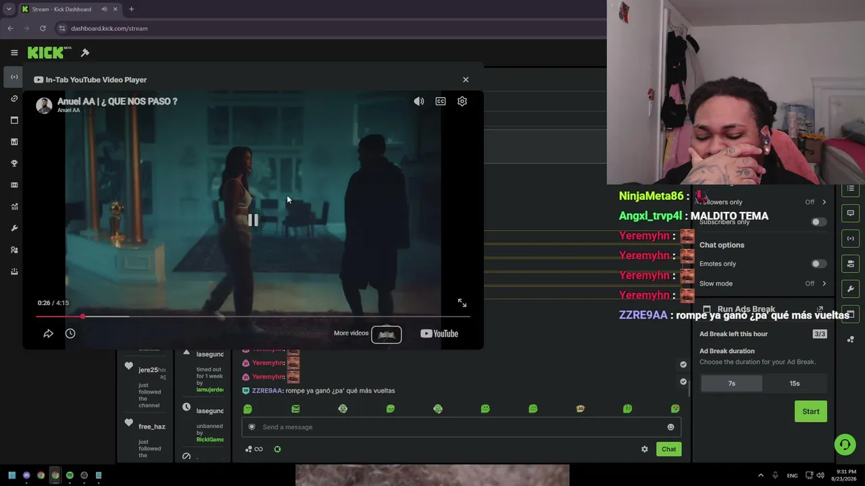Focus the Send a message input
This screenshot has width=865, height=486.
(462, 427)
